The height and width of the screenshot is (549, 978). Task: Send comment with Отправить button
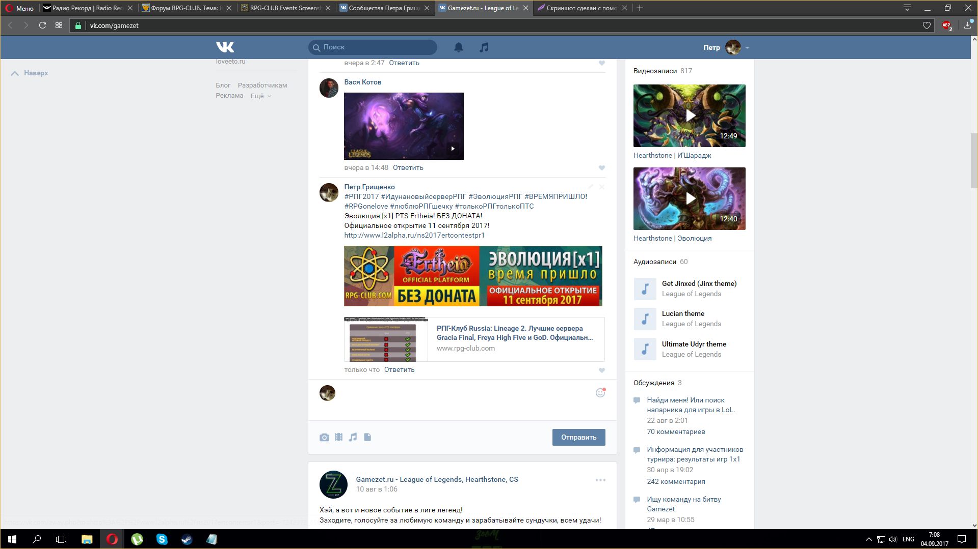pos(578,437)
